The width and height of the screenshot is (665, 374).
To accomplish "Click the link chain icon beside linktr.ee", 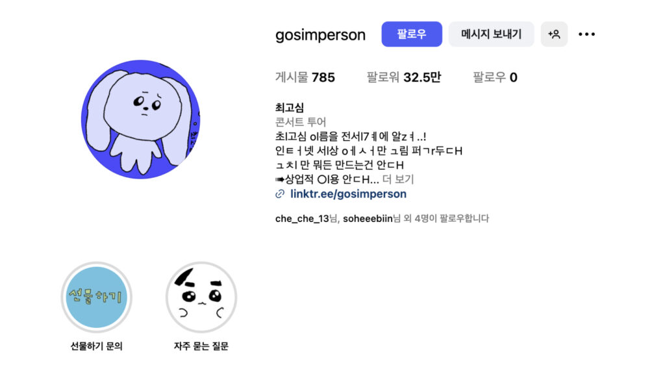I will (x=280, y=193).
